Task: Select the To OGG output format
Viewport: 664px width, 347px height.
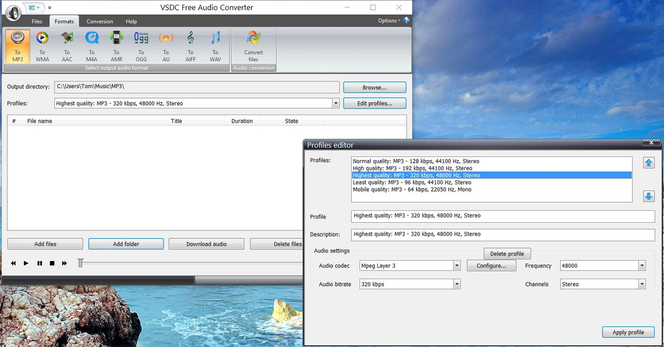Action: click(141, 46)
